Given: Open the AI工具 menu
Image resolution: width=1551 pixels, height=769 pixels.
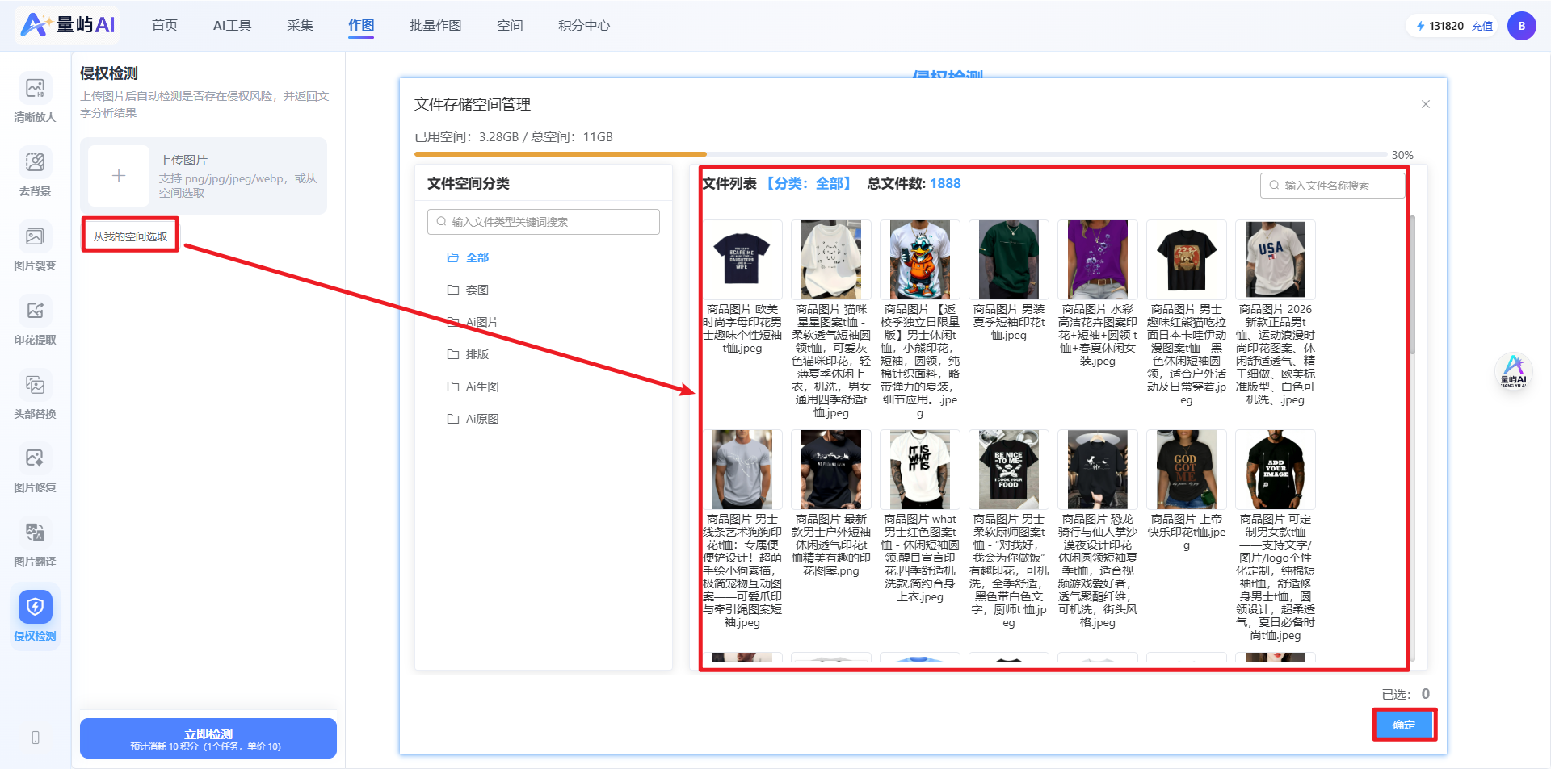Looking at the screenshot, I should 233,26.
